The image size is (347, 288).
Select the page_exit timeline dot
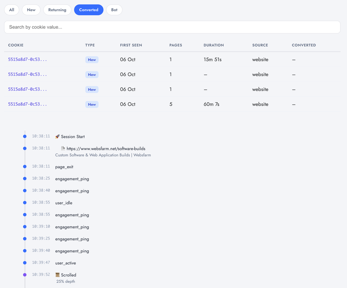(25, 167)
